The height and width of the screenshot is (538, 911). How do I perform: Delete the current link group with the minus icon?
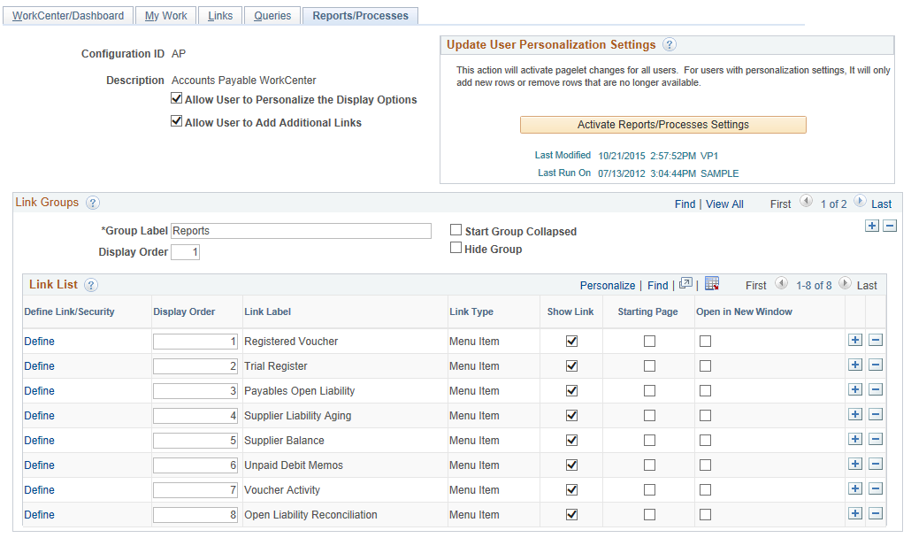point(890,226)
